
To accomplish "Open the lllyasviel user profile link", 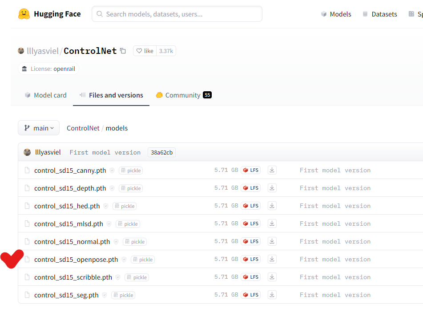I will tap(43, 51).
